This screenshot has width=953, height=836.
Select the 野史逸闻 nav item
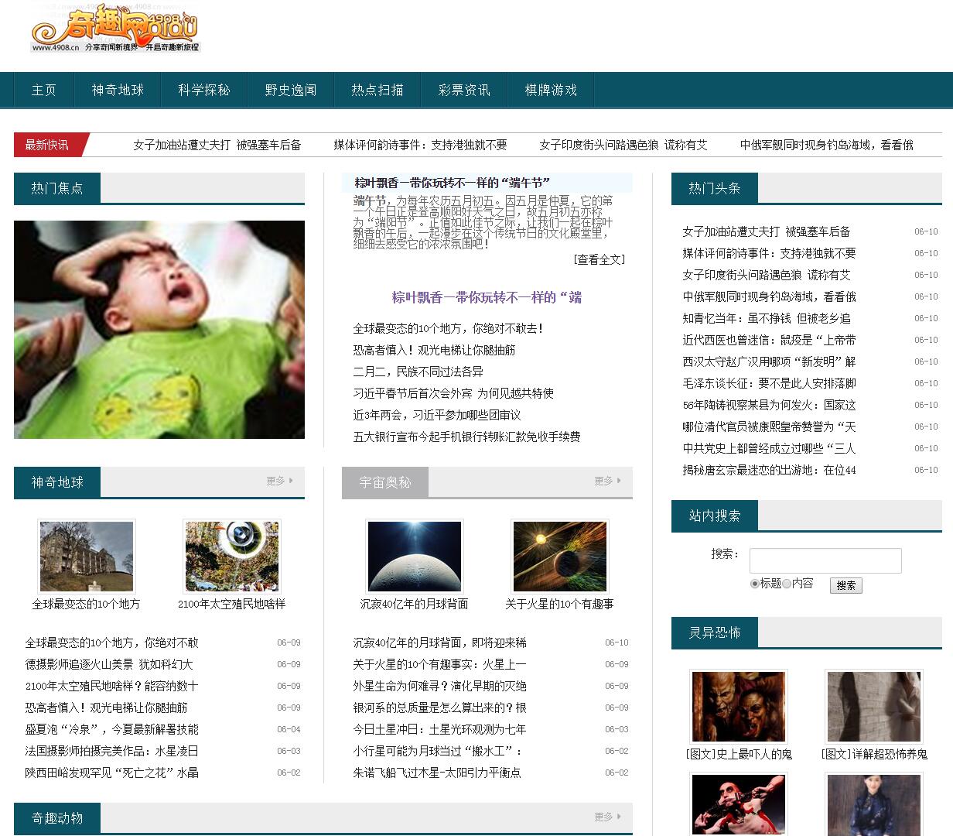(291, 90)
